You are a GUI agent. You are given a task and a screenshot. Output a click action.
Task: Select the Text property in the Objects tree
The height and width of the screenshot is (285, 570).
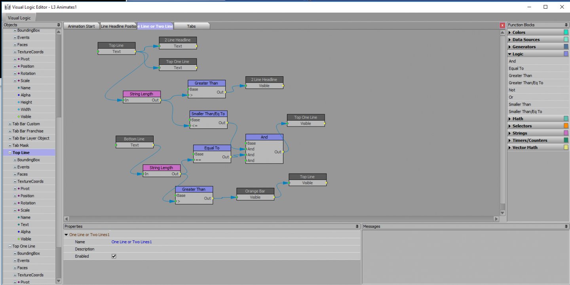coord(25,225)
